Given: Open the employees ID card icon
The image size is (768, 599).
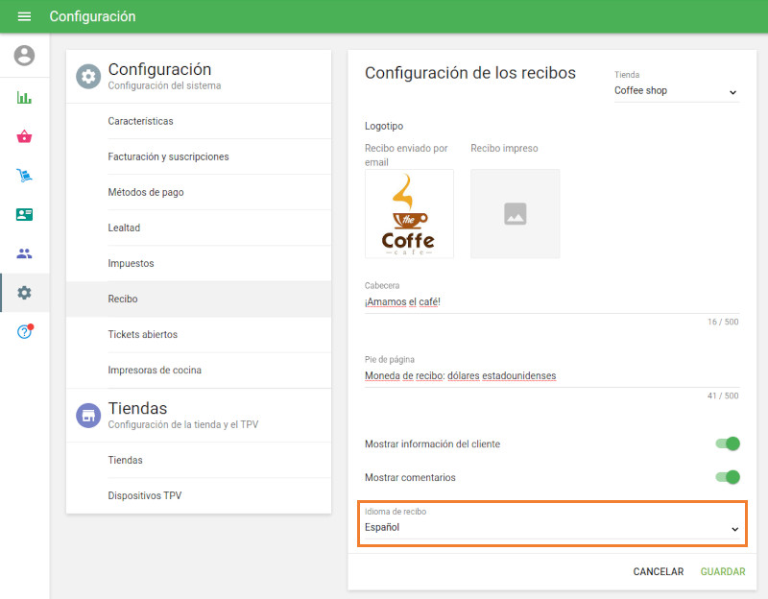Looking at the screenshot, I should click(x=24, y=214).
